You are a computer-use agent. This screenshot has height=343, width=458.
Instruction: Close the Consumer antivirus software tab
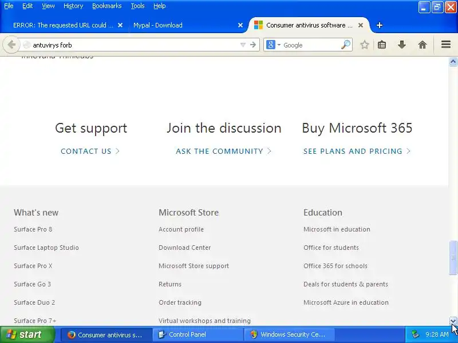361,25
